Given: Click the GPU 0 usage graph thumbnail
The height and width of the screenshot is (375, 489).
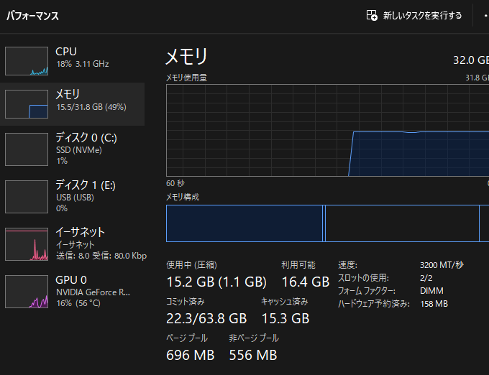Looking at the screenshot, I should tap(27, 292).
